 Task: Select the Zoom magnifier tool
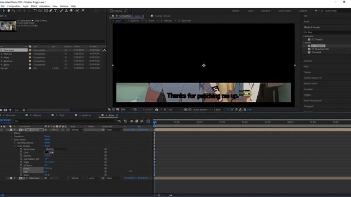pyautogui.click(x=13, y=11)
